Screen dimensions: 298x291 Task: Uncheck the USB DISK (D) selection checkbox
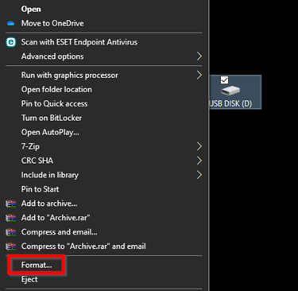(225, 80)
